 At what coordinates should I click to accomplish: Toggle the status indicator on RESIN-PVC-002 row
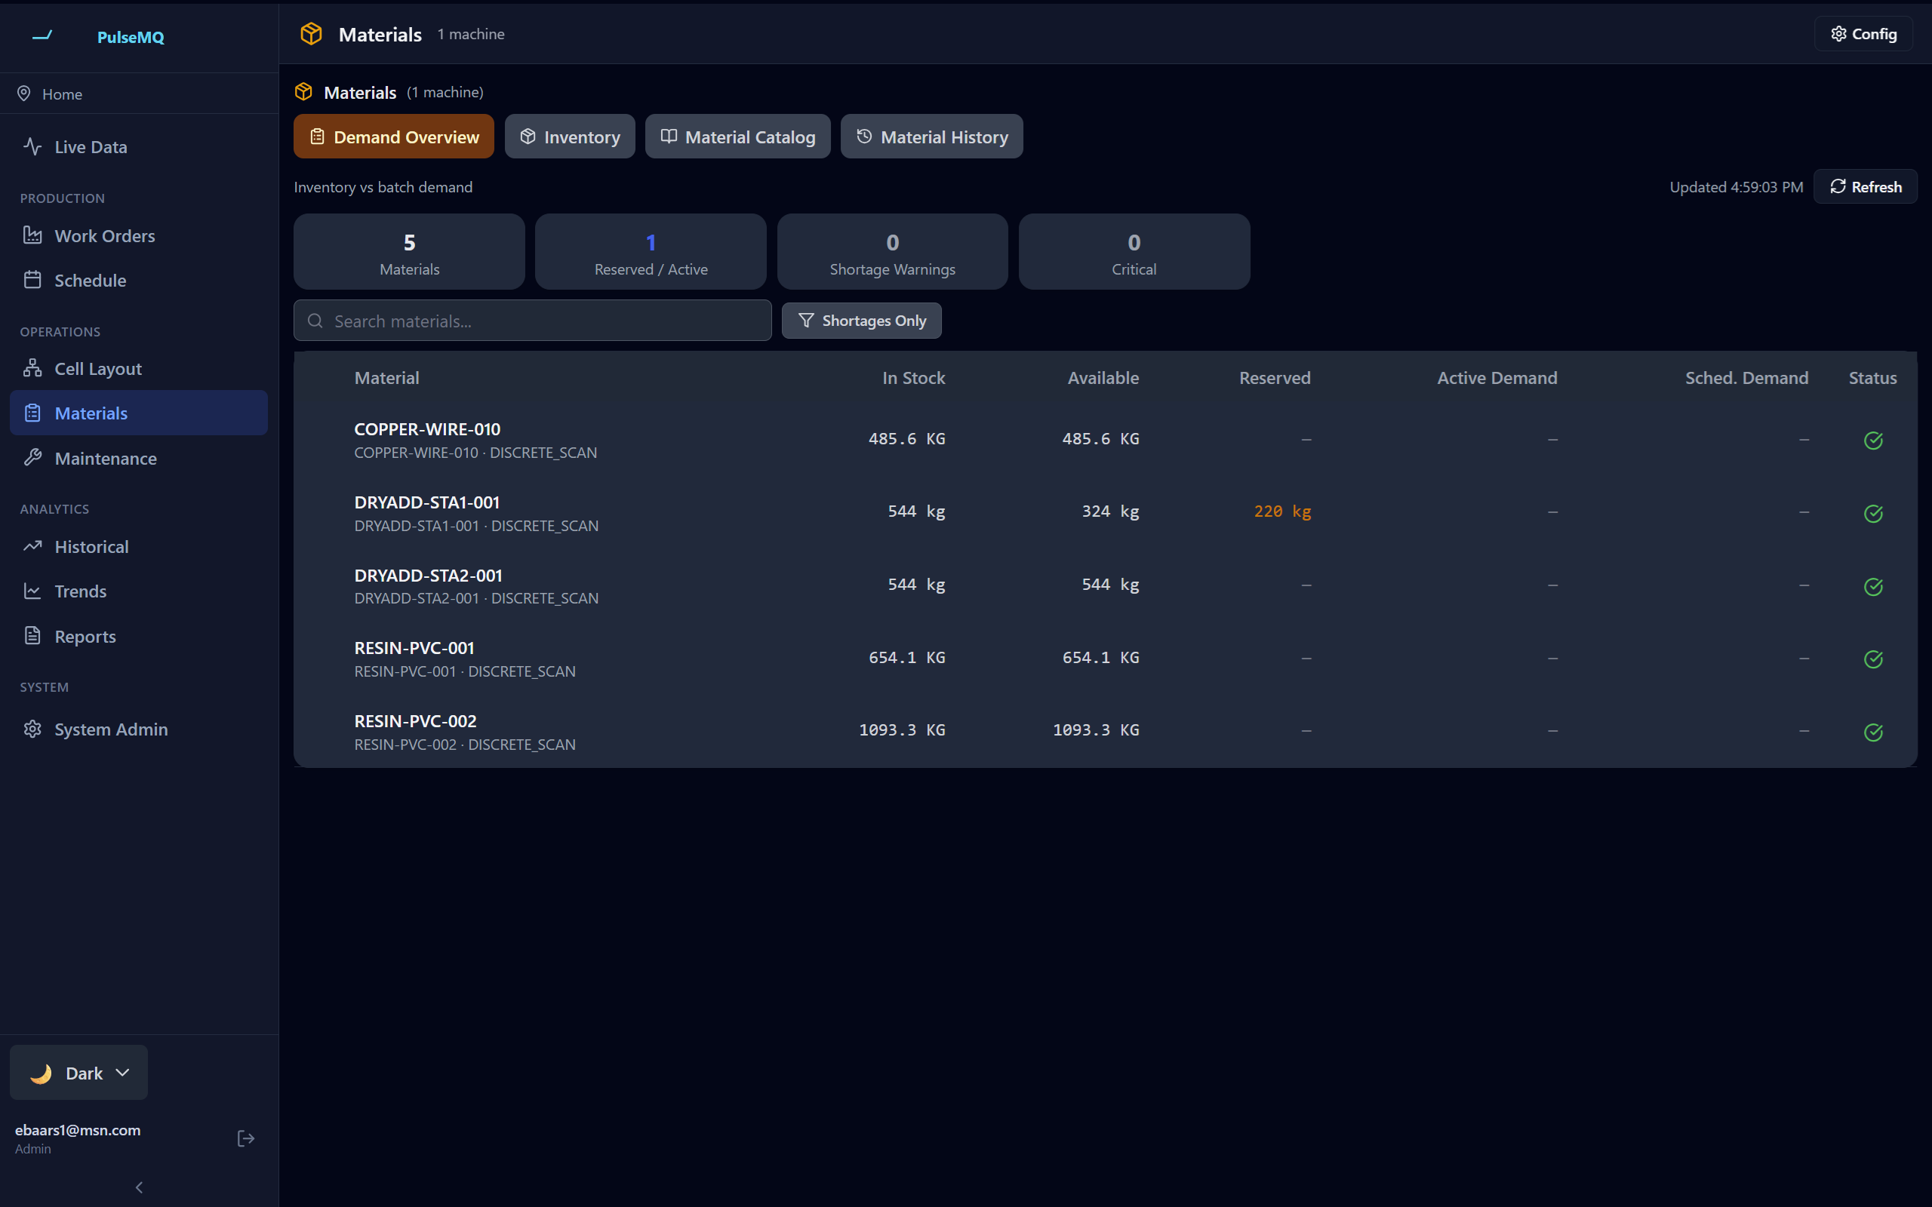click(x=1874, y=732)
